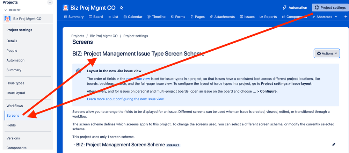Click Project settings breadcrumb
The height and width of the screenshot is (153, 349).
click(136, 36)
